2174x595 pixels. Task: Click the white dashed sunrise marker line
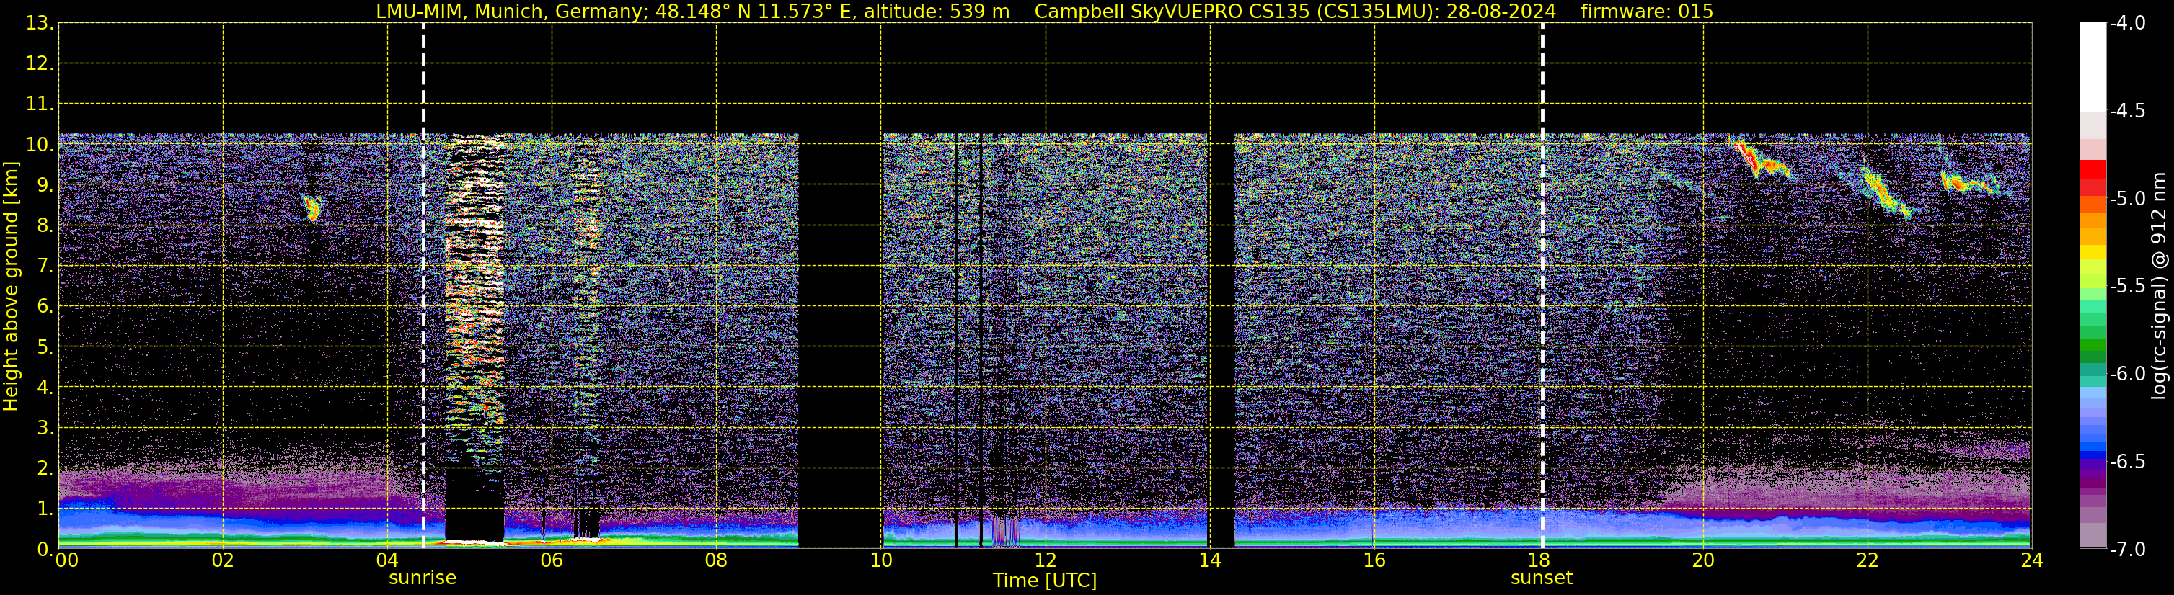(x=423, y=286)
